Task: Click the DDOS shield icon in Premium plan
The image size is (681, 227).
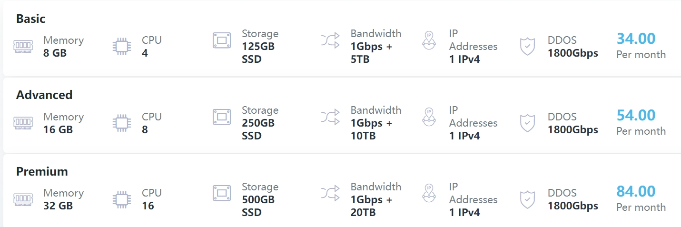Action: coord(528,199)
